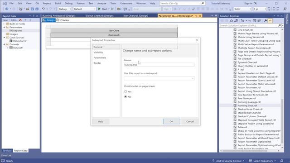This screenshot has height=163, width=290.
Task: Click the Visual Studio logo icon
Action: click(x=5, y=3)
